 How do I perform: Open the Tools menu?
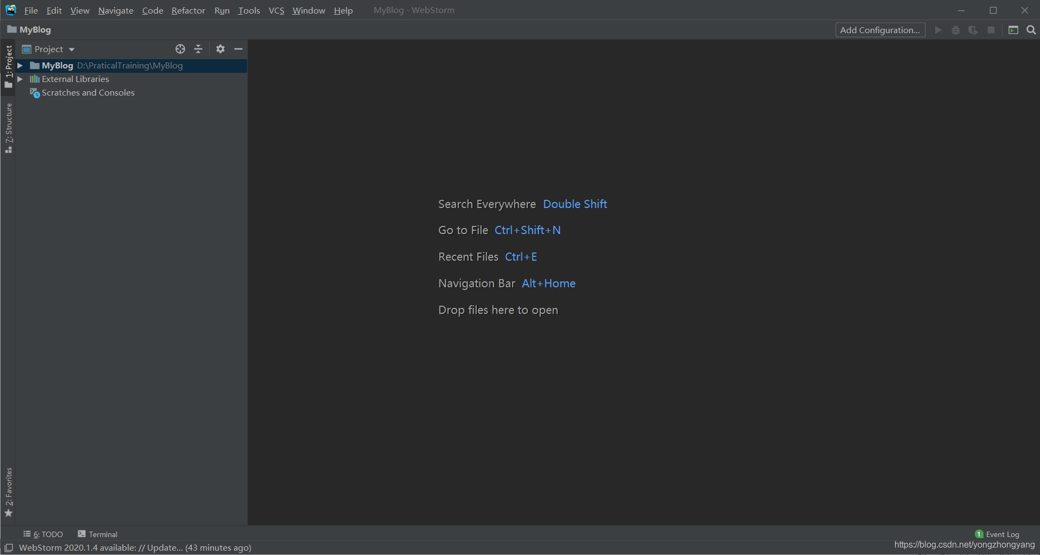(x=249, y=10)
